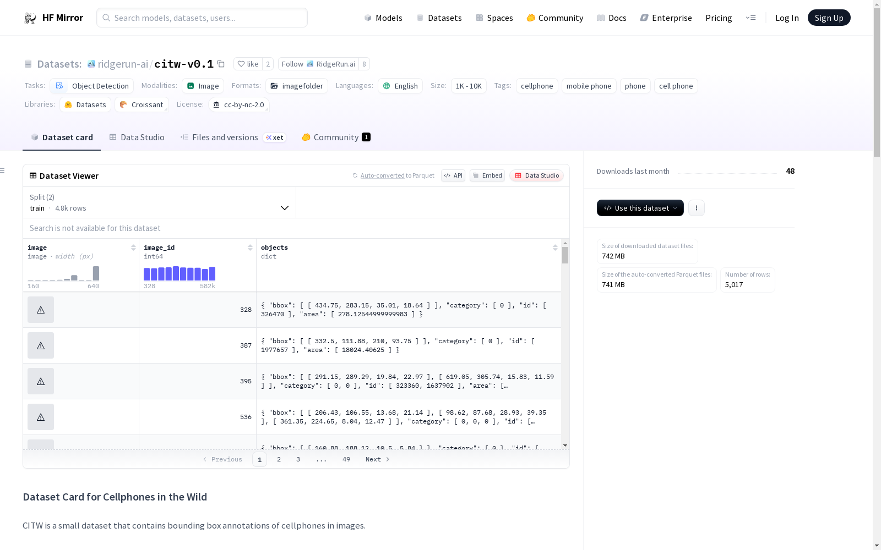Open Enterprise in the top navigation
This screenshot has height=550, width=881.
(x=666, y=18)
